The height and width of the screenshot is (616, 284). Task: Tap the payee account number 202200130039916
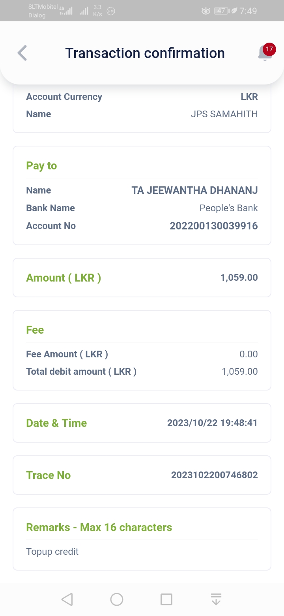213,226
